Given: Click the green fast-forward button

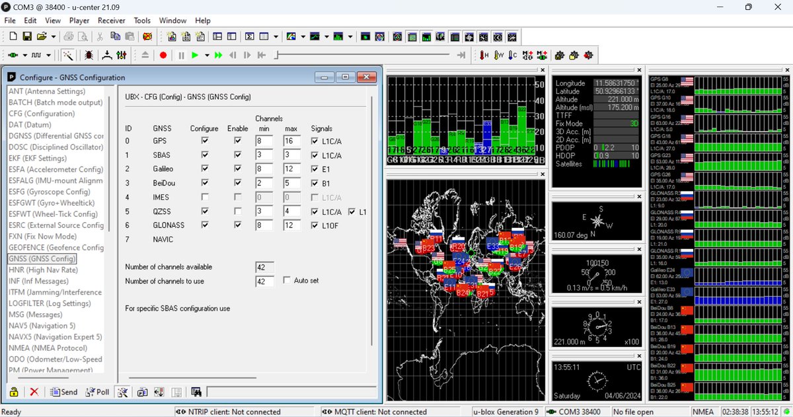Looking at the screenshot, I should click(218, 56).
